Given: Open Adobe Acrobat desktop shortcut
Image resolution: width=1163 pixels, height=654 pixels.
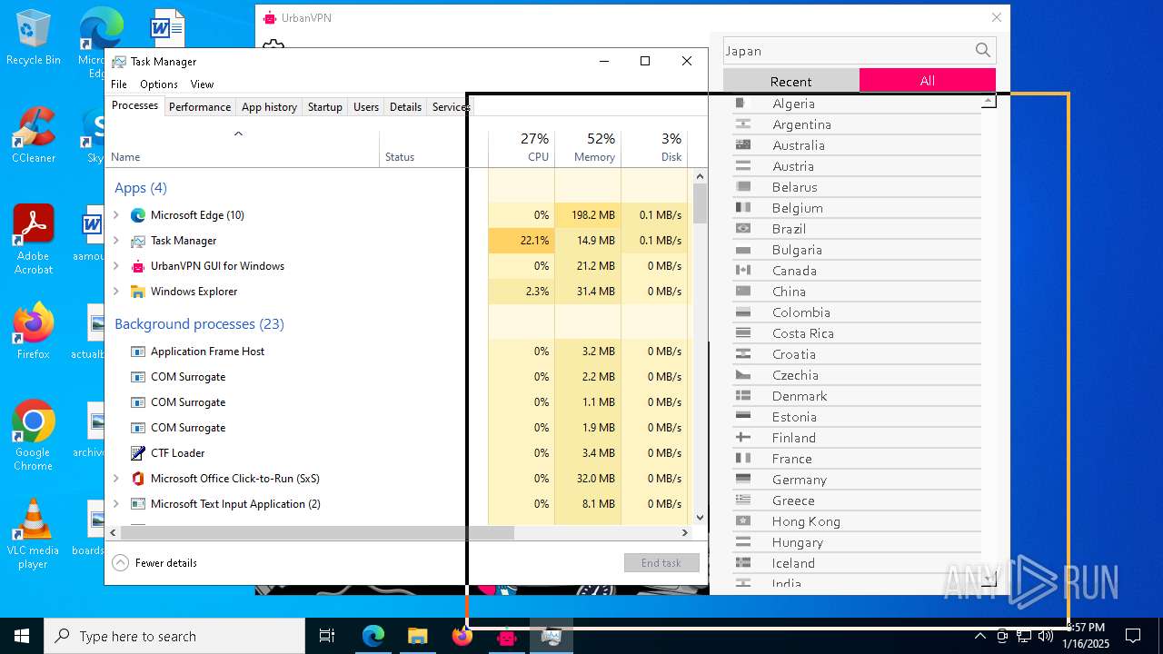Looking at the screenshot, I should coord(33,238).
